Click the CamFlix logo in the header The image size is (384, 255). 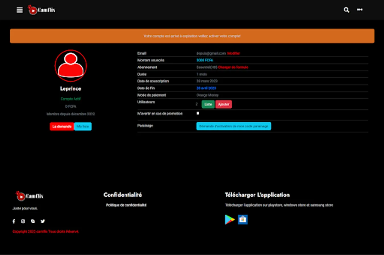point(41,9)
